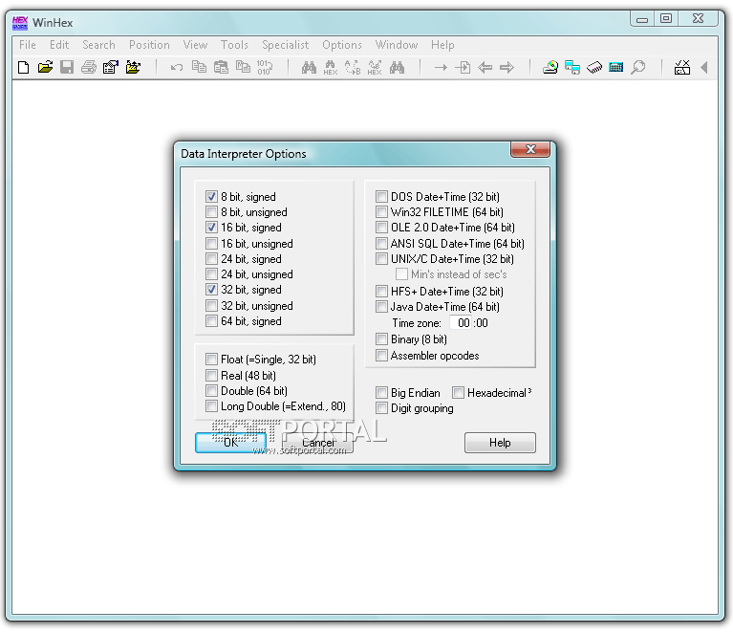733x633 pixels.
Task: Click the left triangle arrow toolbar icon
Action: pos(704,67)
